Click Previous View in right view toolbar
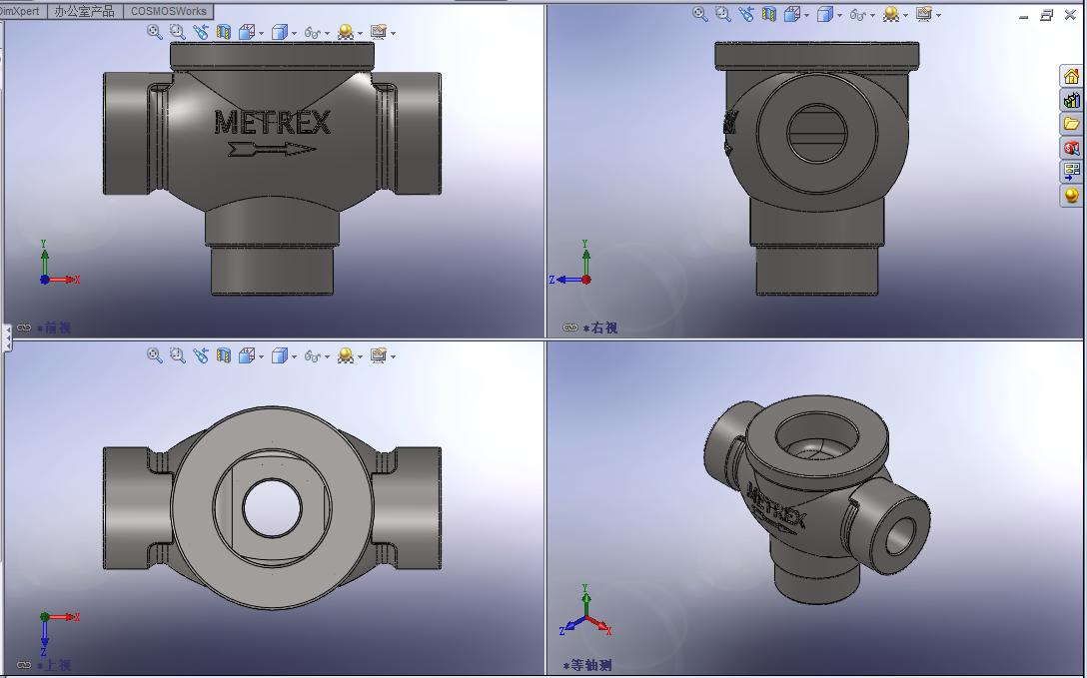The width and height of the screenshot is (1087, 678). pyautogui.click(x=746, y=13)
